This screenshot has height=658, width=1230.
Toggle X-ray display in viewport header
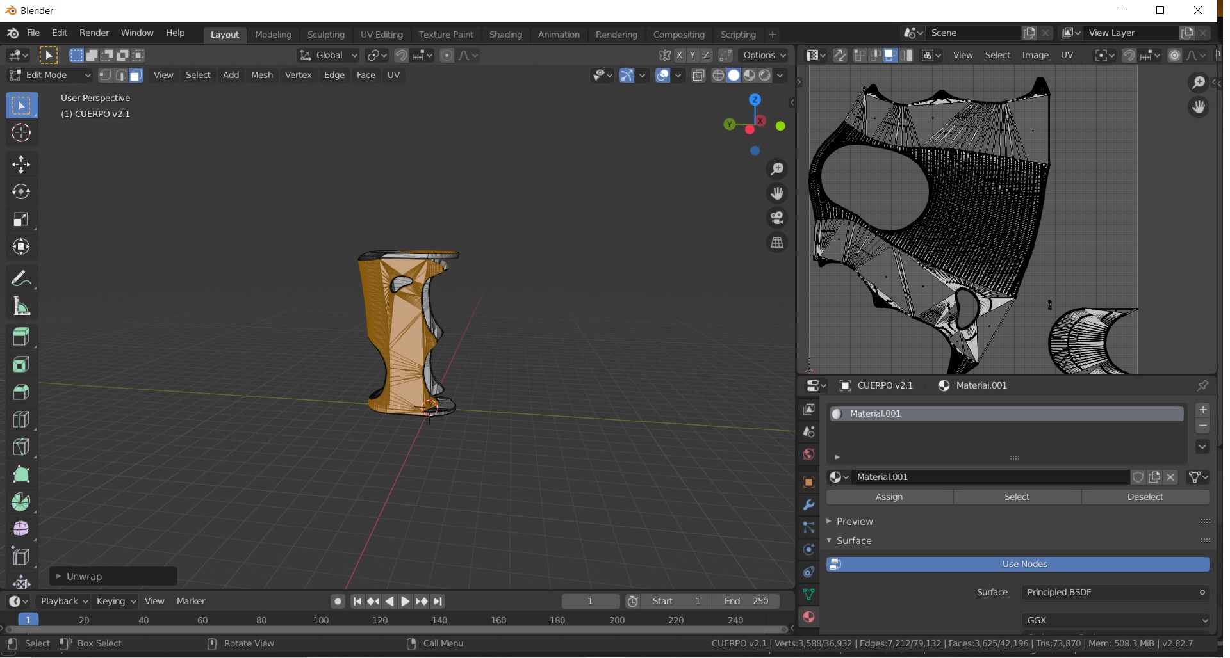[x=698, y=76]
